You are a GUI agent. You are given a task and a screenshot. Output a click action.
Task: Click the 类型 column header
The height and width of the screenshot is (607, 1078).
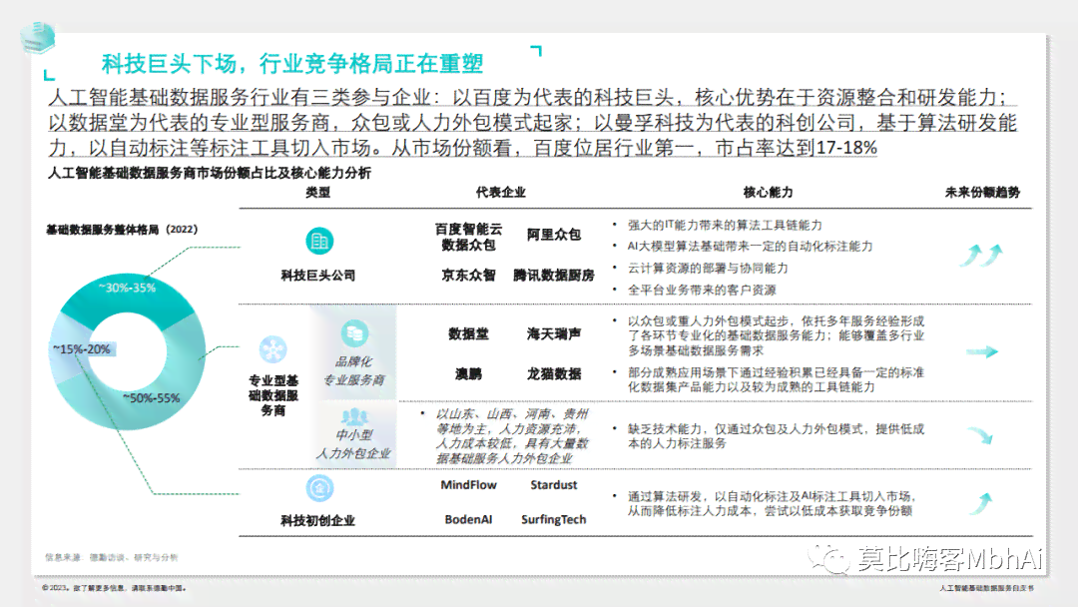pos(317,193)
